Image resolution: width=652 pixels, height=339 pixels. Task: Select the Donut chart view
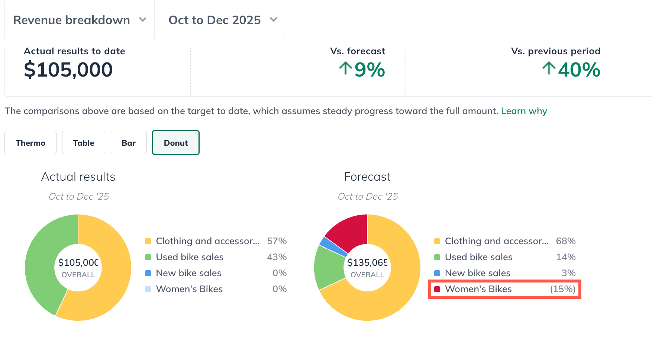pos(175,142)
